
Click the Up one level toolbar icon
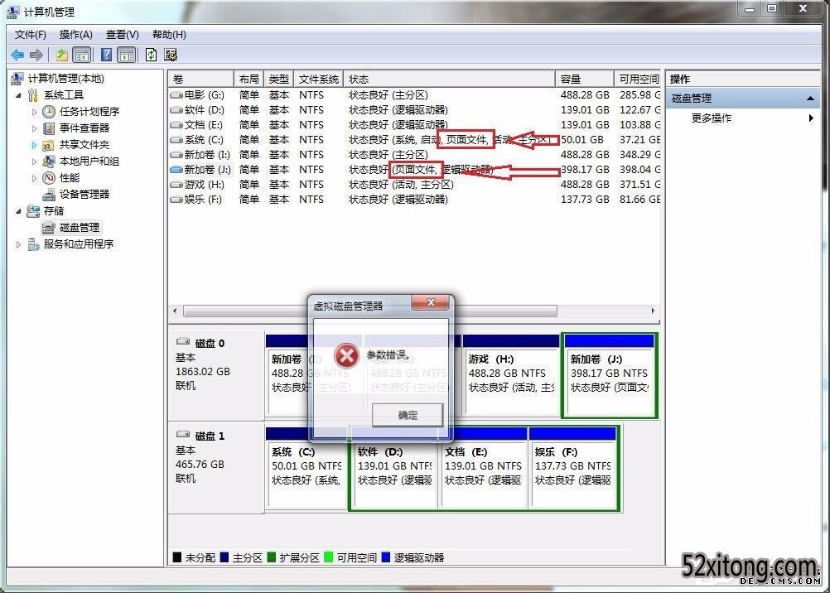62,55
